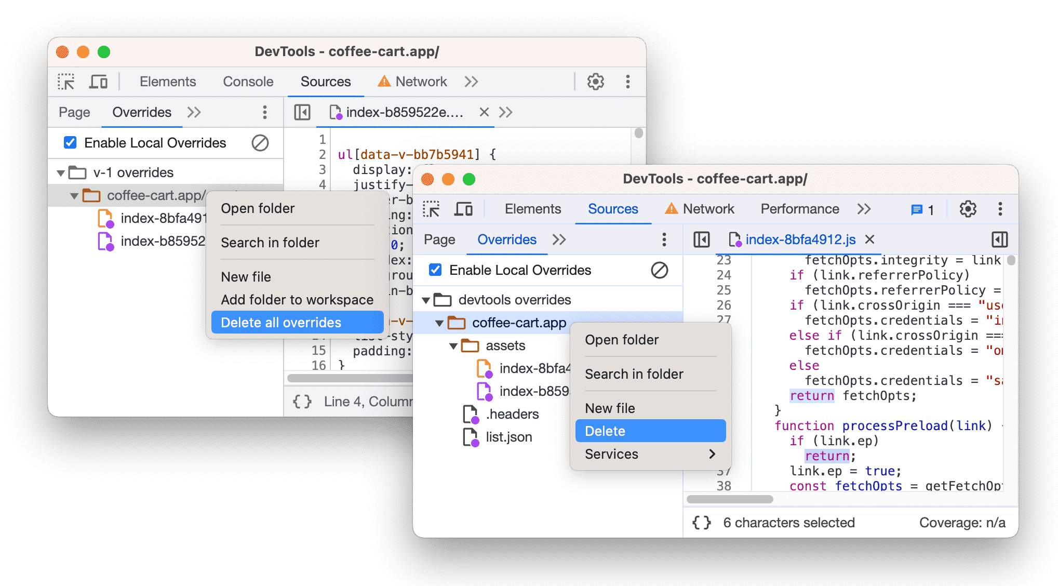Viewport: 1058px width, 586px height.
Task: Click the format source code curly braces icon
Action: point(301,402)
